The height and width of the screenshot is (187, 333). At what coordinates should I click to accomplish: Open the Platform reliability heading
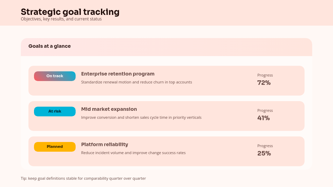pos(104,144)
